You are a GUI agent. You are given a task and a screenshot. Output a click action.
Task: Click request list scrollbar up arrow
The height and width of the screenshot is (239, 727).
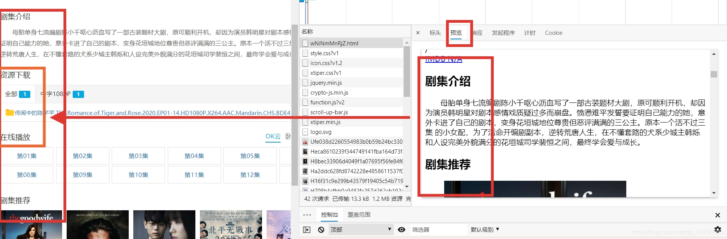pyautogui.click(x=407, y=42)
